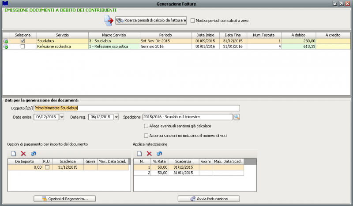Click Ricerca periodi di calcolo da fatturare
The height and width of the screenshot is (206, 353).
(151, 20)
